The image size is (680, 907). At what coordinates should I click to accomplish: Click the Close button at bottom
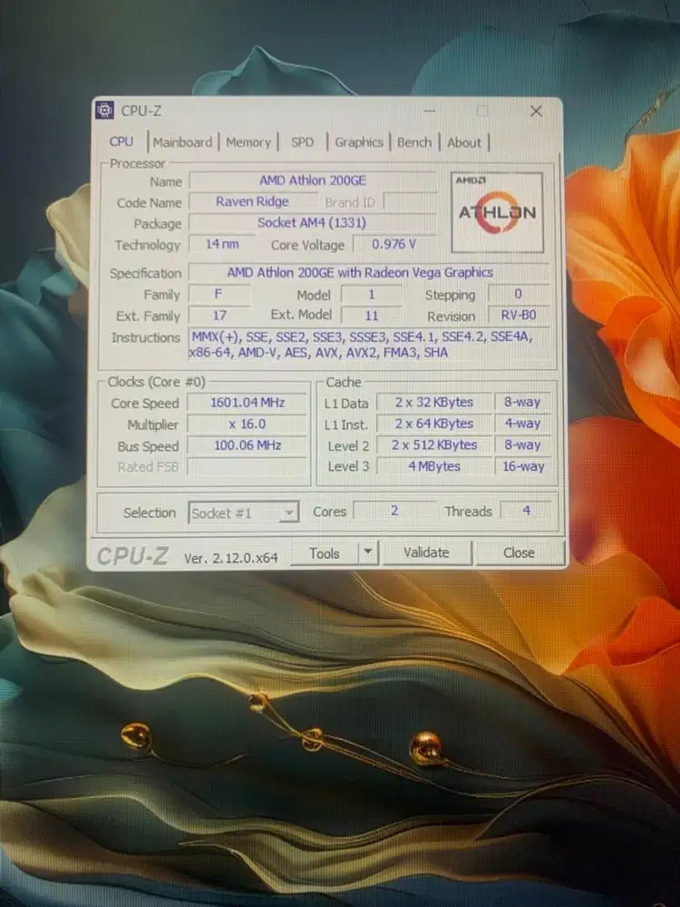(x=519, y=552)
